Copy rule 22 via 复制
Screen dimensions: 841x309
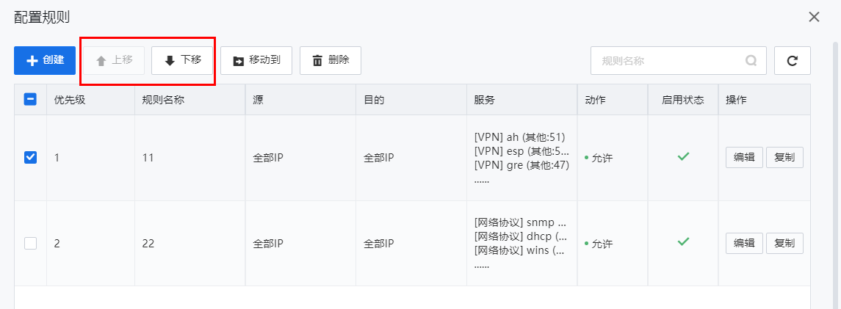tap(784, 243)
